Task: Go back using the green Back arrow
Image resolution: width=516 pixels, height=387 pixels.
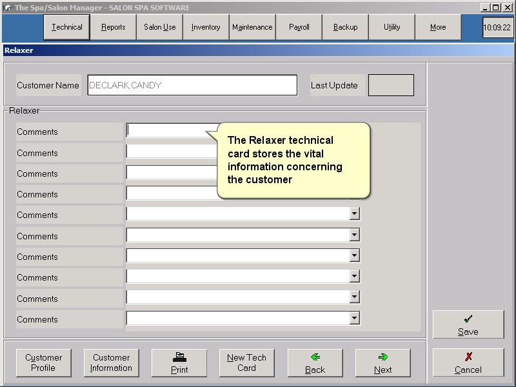Action: click(315, 362)
